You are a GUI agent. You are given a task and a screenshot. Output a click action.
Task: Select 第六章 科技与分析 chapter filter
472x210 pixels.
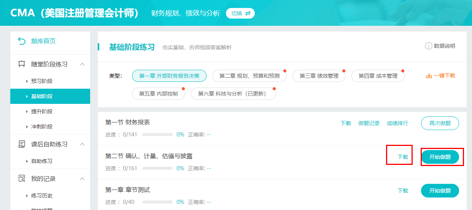coord(233,94)
